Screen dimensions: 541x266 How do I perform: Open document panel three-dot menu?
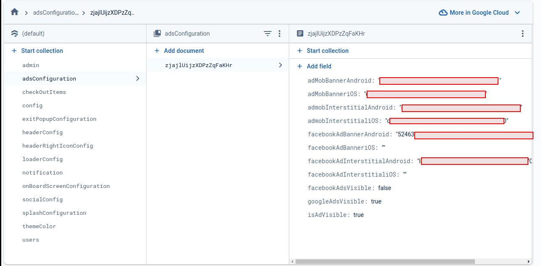click(x=522, y=34)
